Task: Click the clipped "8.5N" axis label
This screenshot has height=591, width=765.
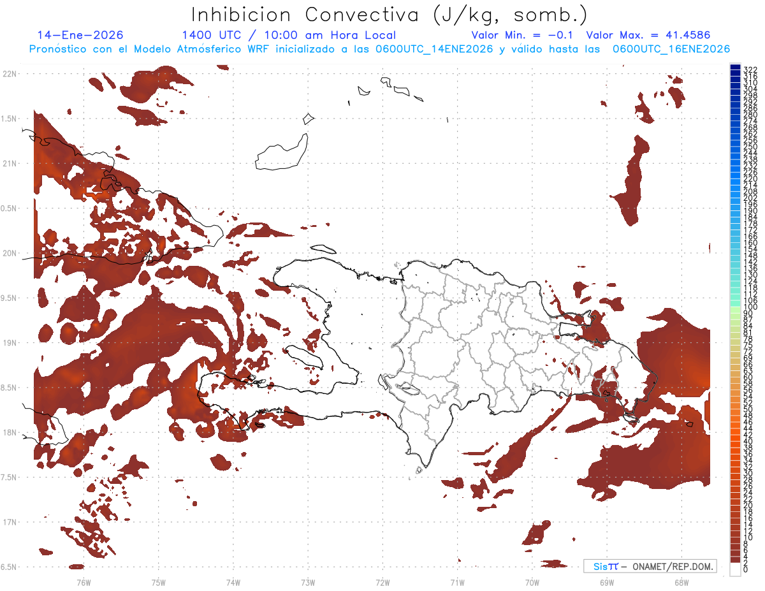Action: click(x=8, y=388)
